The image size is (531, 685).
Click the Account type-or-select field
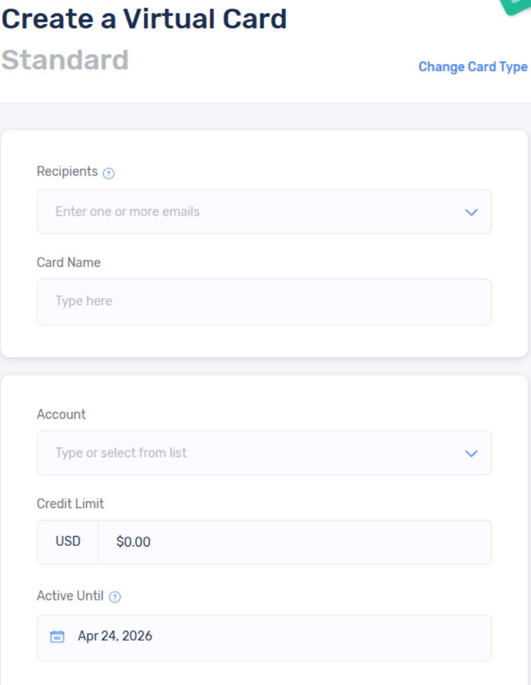click(x=252, y=453)
